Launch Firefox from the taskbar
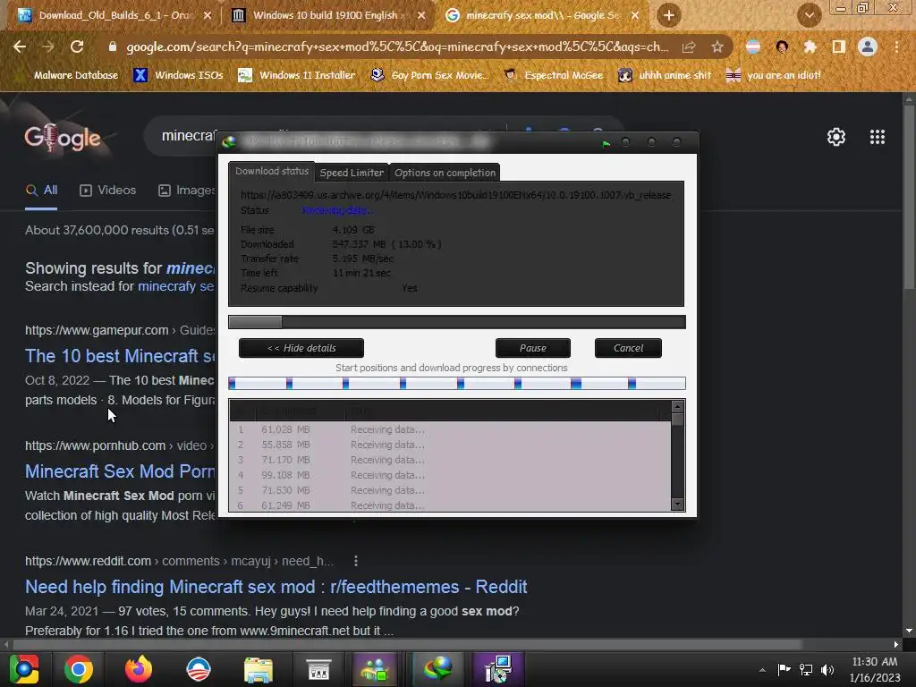Viewport: 916px width, 687px height. 139,669
